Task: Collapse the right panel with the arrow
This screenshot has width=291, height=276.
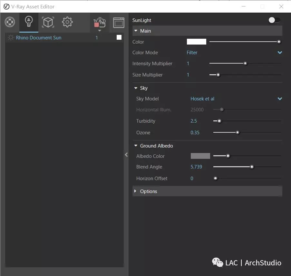Action: click(126, 155)
